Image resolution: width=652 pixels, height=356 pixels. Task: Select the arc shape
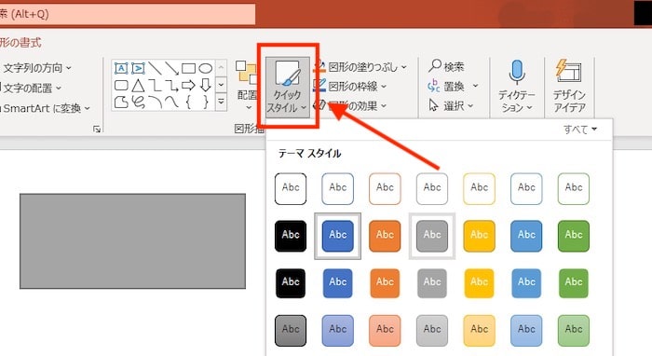155,102
